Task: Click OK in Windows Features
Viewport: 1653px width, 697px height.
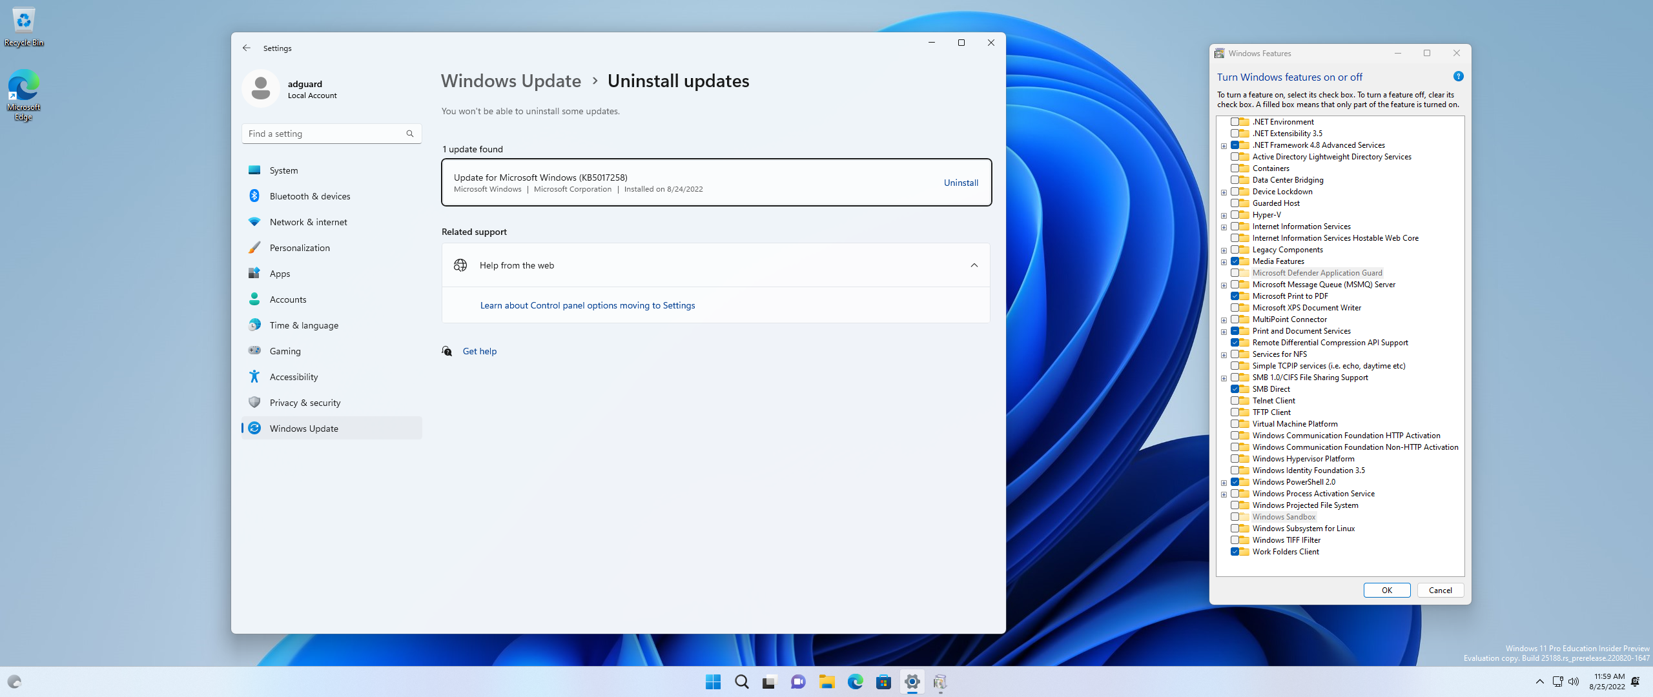Action: pos(1386,590)
